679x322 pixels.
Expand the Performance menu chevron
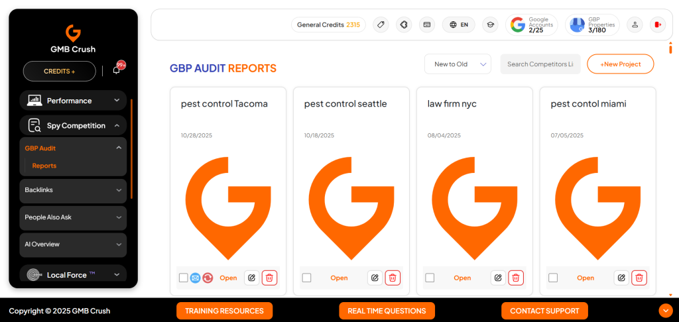(x=117, y=101)
